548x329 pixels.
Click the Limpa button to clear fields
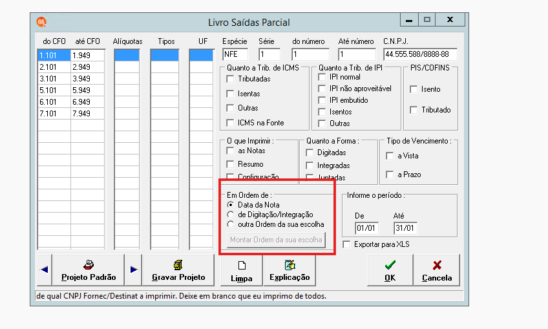(x=242, y=271)
